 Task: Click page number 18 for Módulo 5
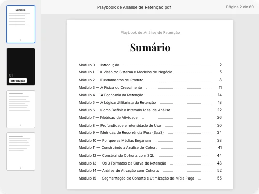(x=220, y=102)
